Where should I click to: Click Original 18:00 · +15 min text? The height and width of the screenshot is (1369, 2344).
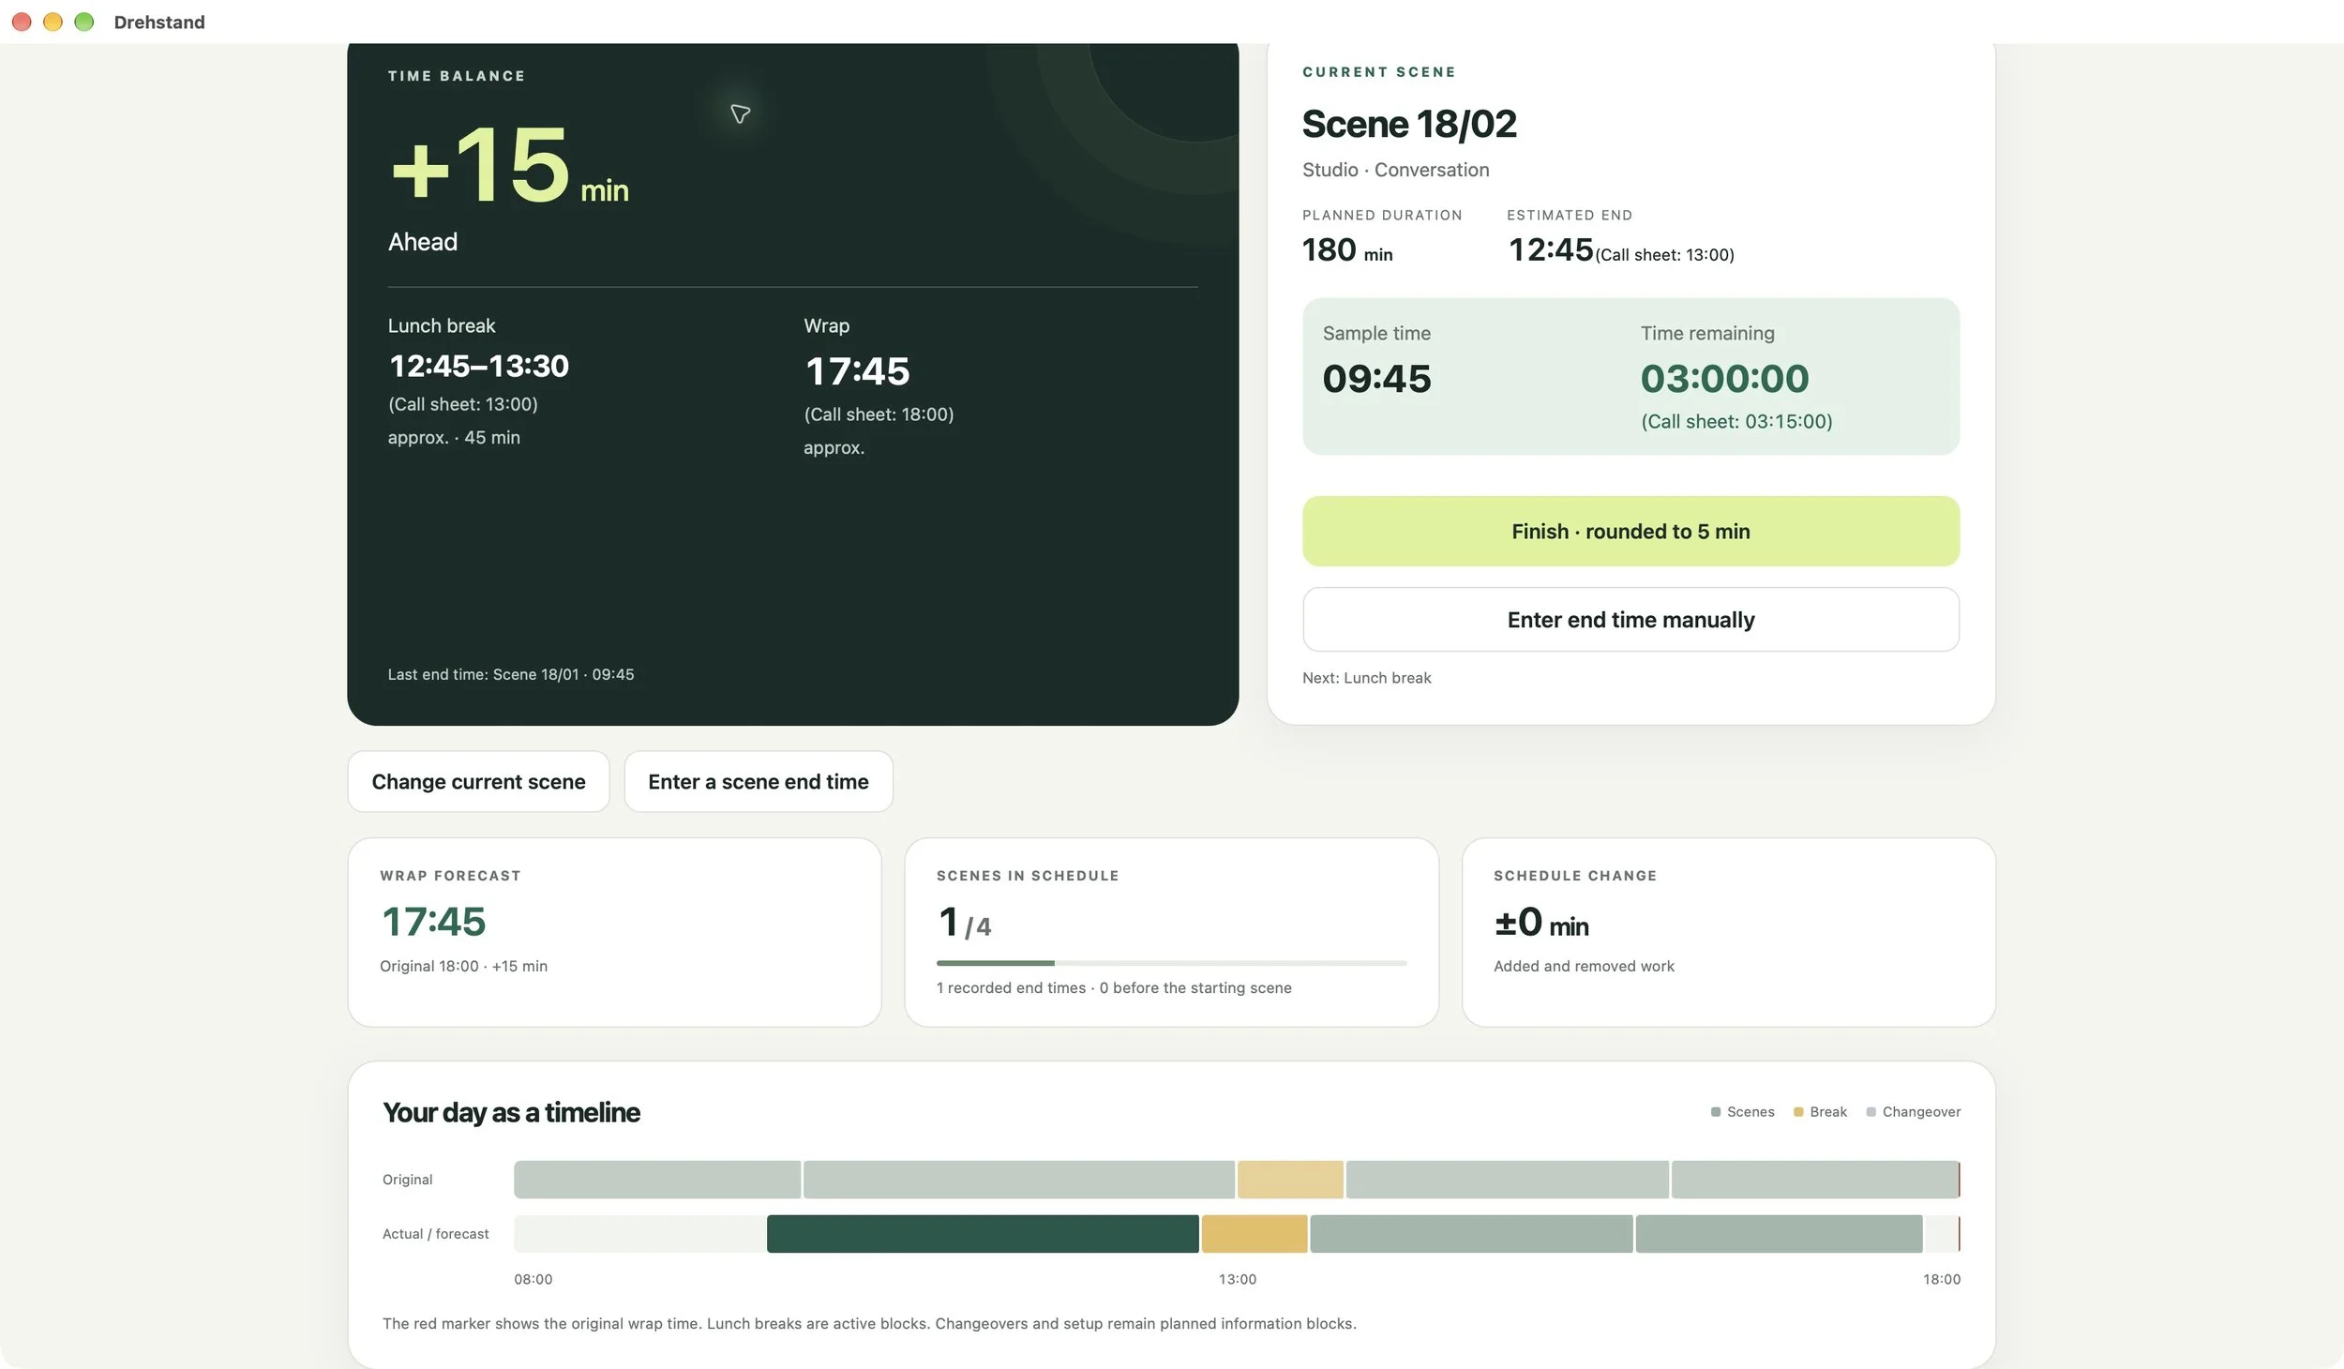coord(463,966)
